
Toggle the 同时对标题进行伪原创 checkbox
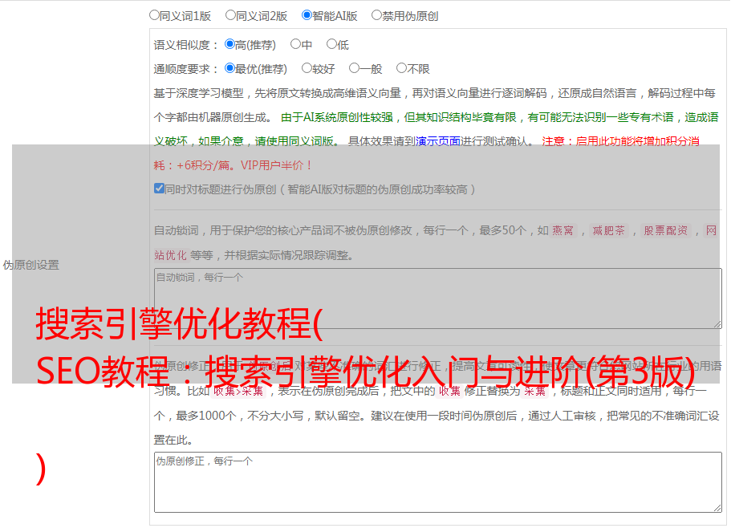pyautogui.click(x=159, y=189)
